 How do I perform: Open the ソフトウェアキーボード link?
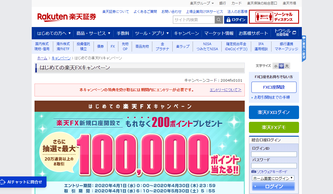click(x=272, y=172)
